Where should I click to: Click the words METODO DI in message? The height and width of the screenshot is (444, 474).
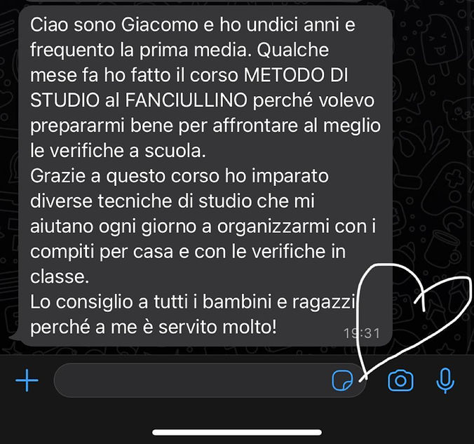[x=296, y=75]
